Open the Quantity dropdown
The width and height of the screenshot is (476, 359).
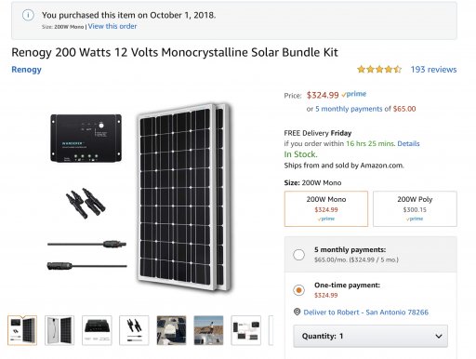pyautogui.click(x=370, y=336)
